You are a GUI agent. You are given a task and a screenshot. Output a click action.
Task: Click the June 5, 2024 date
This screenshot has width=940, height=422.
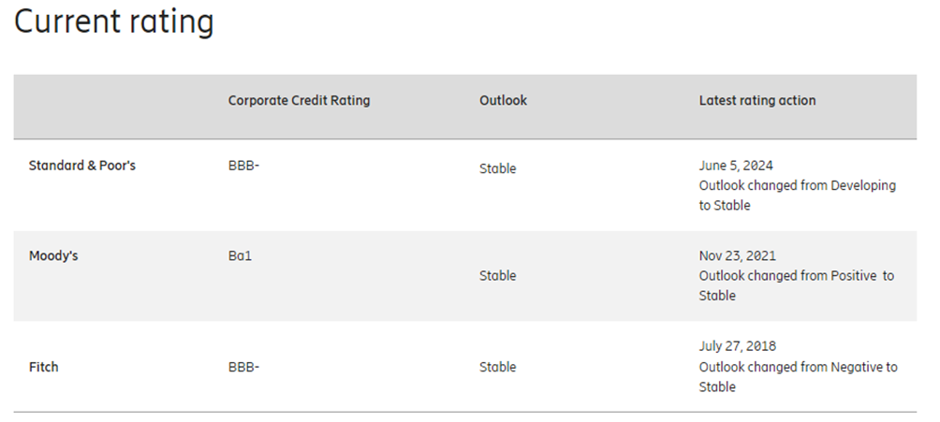pyautogui.click(x=736, y=166)
